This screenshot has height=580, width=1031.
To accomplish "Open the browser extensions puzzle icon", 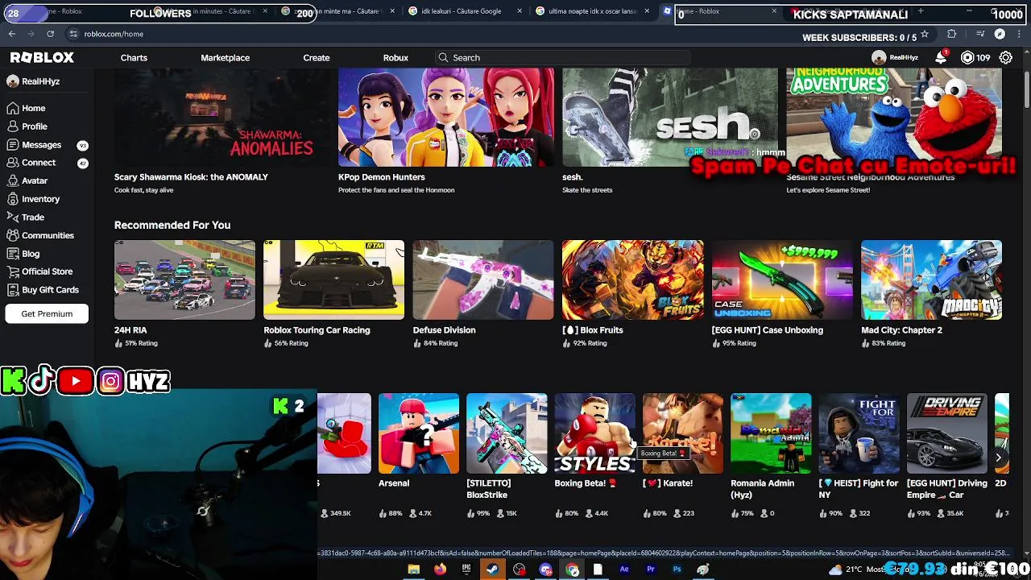I will point(952,34).
